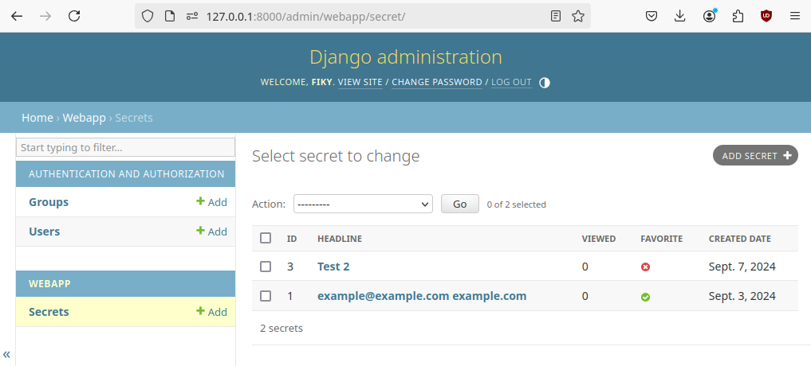The height and width of the screenshot is (366, 811).
Task: Navigate to Users in the sidebar
Action: 44,232
